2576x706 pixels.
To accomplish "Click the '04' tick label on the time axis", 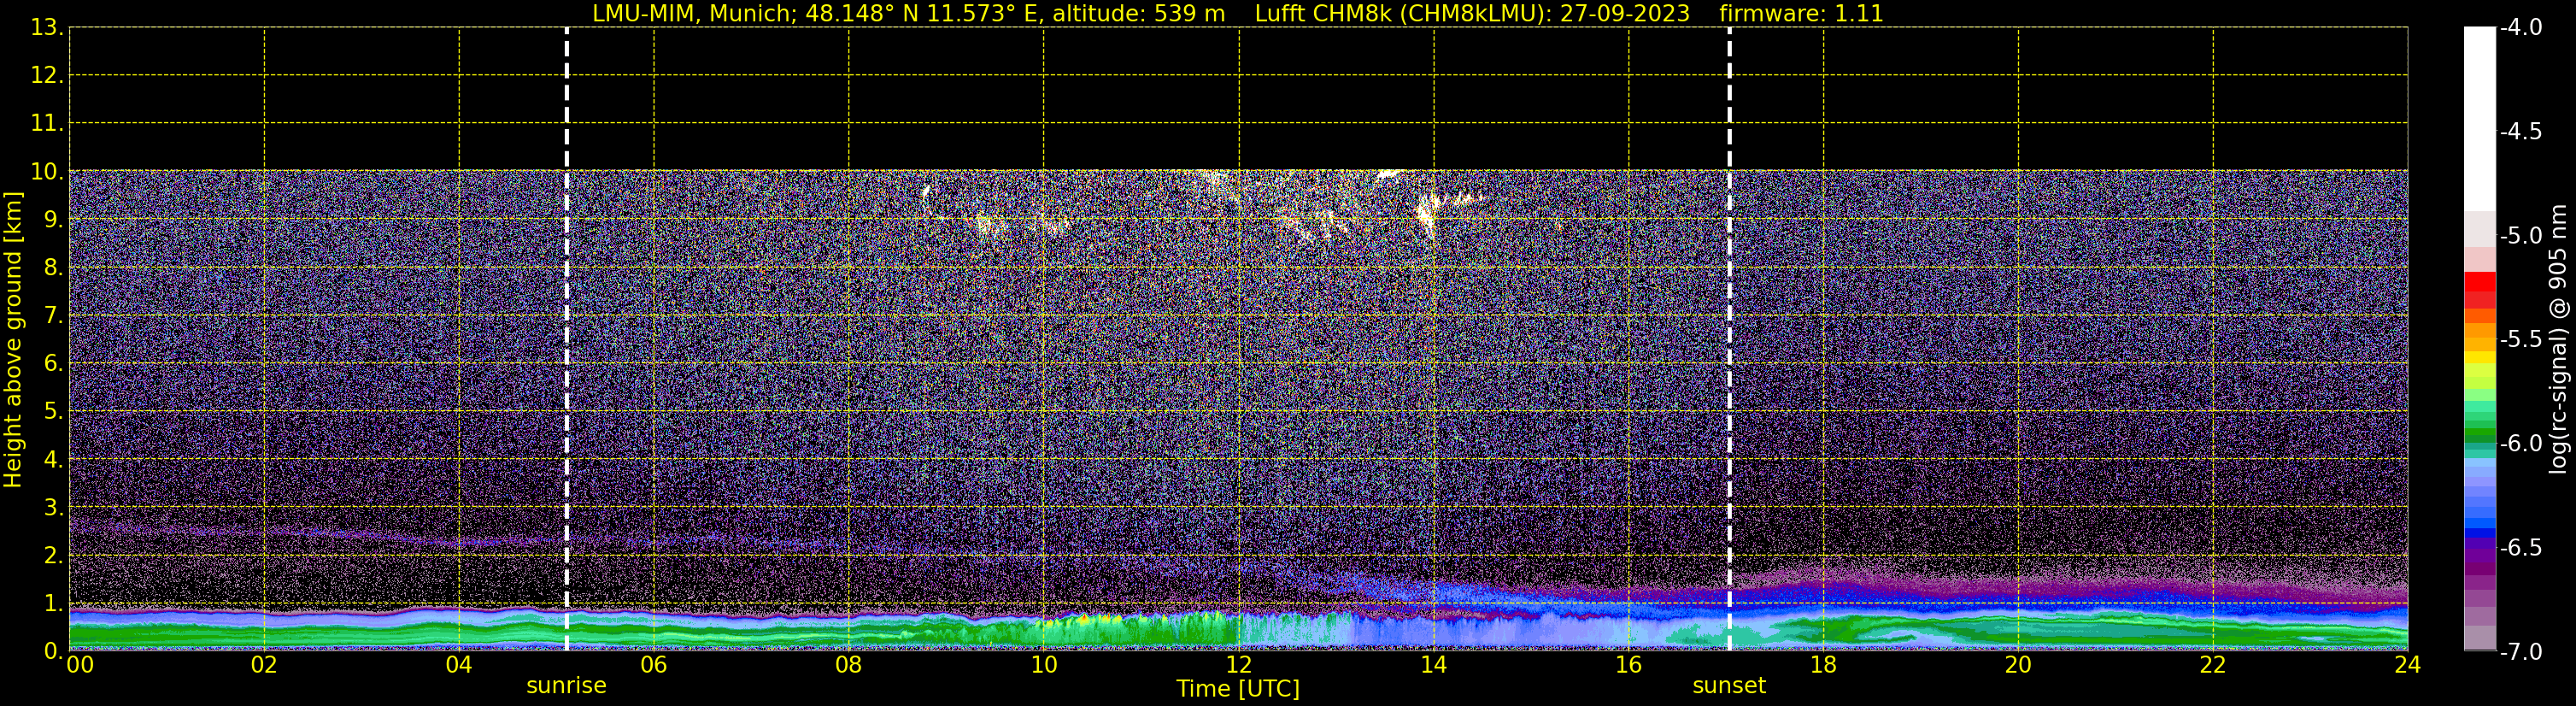I will (x=459, y=665).
